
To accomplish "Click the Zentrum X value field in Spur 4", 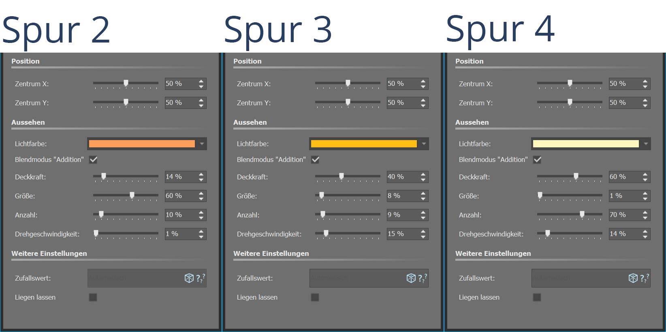I will point(624,84).
